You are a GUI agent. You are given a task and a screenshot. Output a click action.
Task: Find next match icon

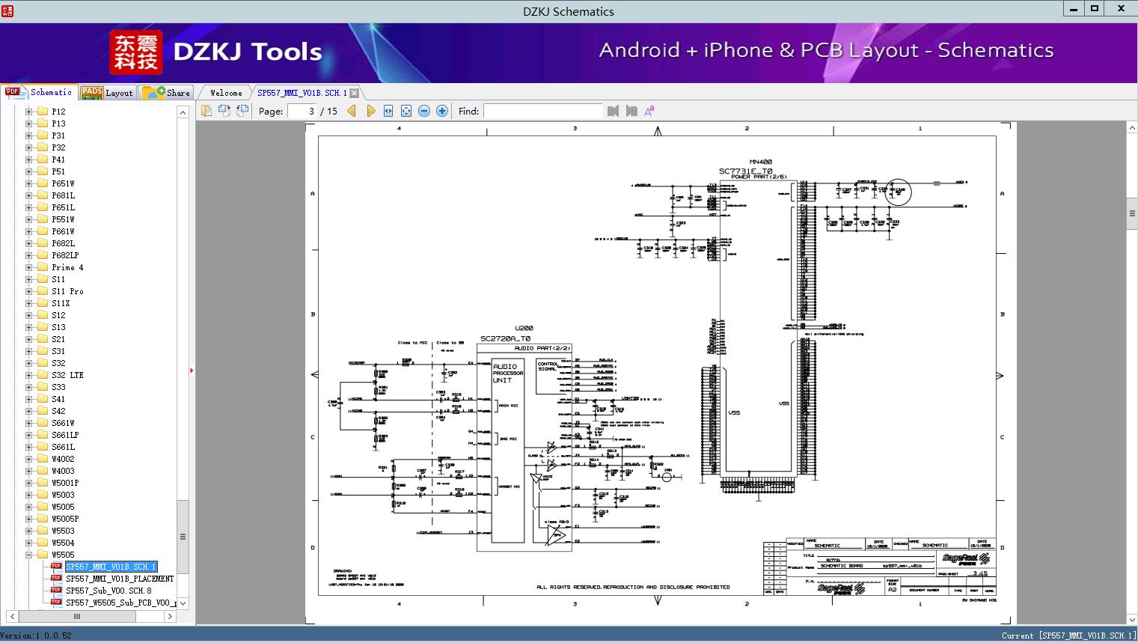(631, 111)
